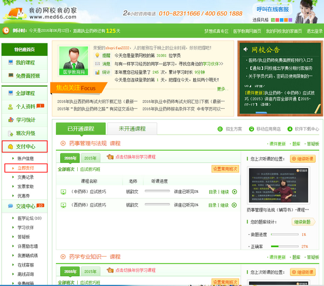Click 立即支付 under 支付中心

[26, 168]
